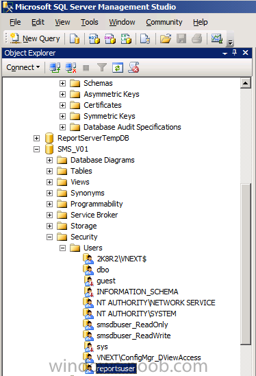
Task: Open the File menu
Action: click(x=15, y=23)
